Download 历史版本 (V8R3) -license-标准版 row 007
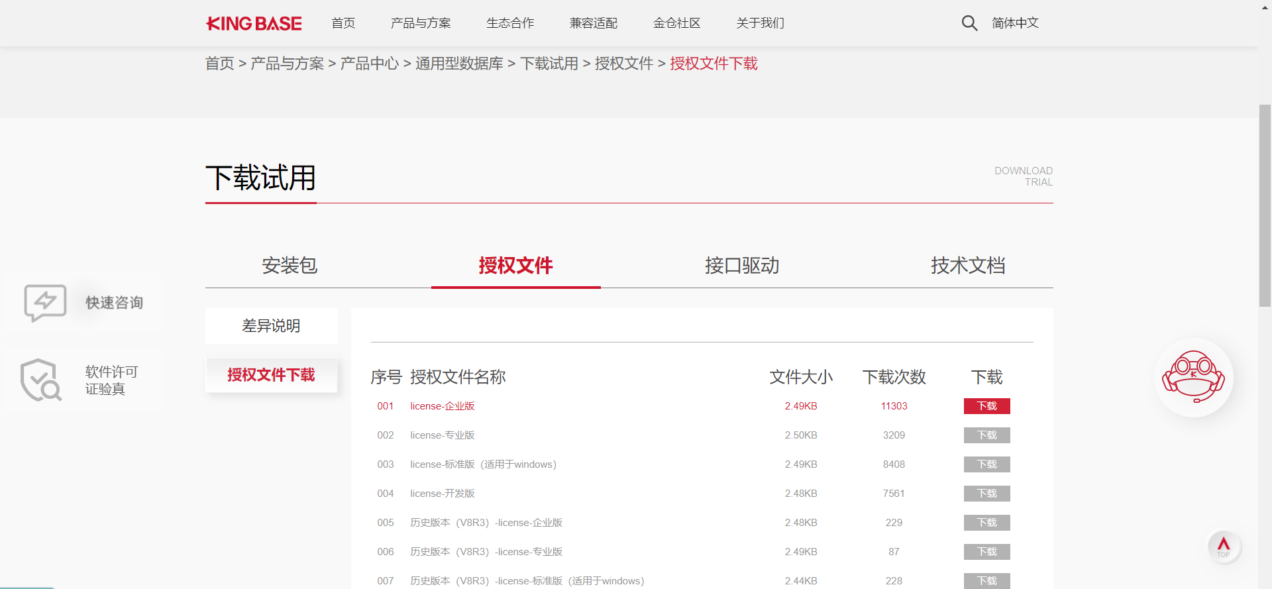This screenshot has height=589, width=1272. tap(987, 581)
